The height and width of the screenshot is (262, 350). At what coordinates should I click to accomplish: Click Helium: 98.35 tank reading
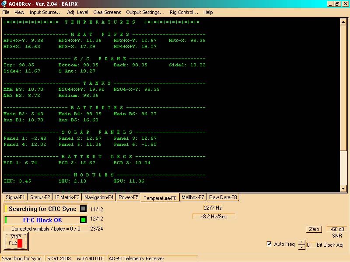tap(78, 95)
